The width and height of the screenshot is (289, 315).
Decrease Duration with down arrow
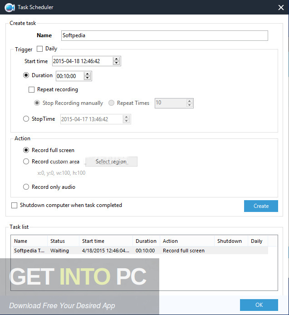coord(87,78)
